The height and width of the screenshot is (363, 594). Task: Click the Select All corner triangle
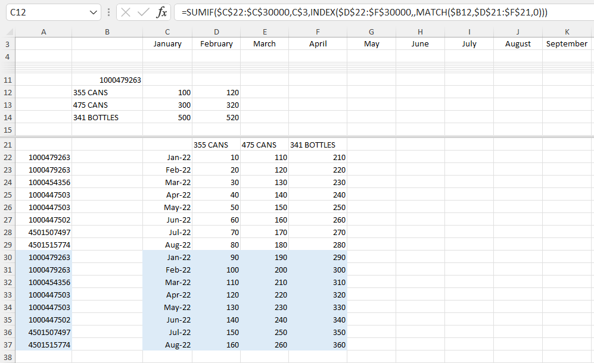[10, 32]
